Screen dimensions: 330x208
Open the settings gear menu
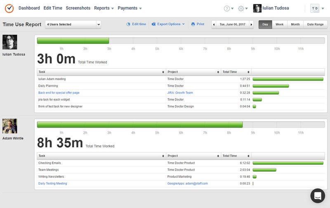(241, 8)
